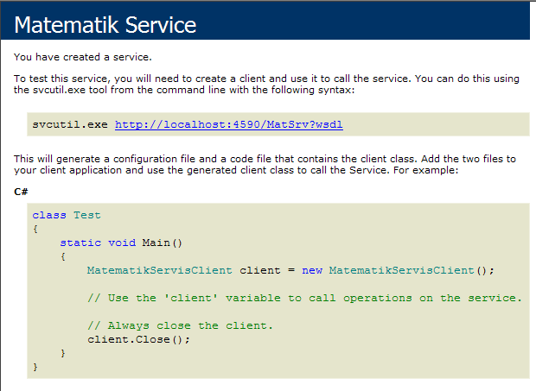Click the 'You have created a service.' text
The image size is (536, 391).
[x=83, y=58]
